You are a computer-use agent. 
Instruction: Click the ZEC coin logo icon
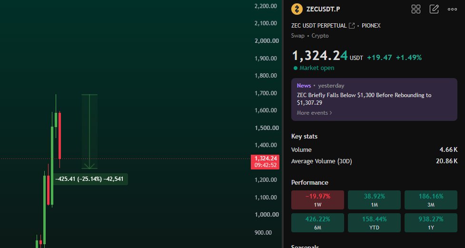[297, 9]
